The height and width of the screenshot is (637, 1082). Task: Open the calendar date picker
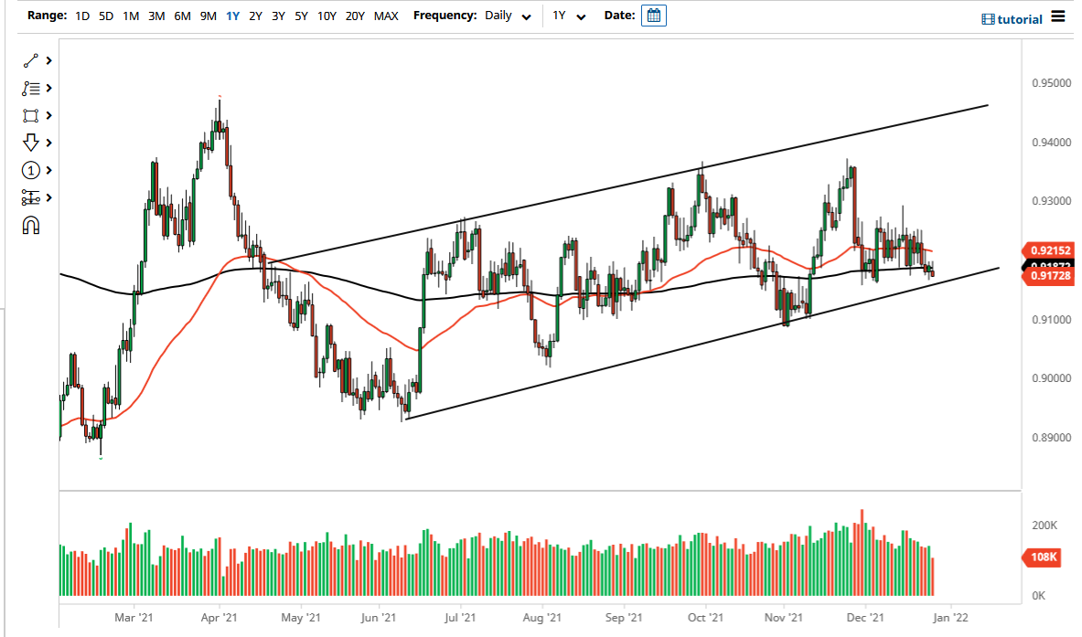(x=653, y=16)
